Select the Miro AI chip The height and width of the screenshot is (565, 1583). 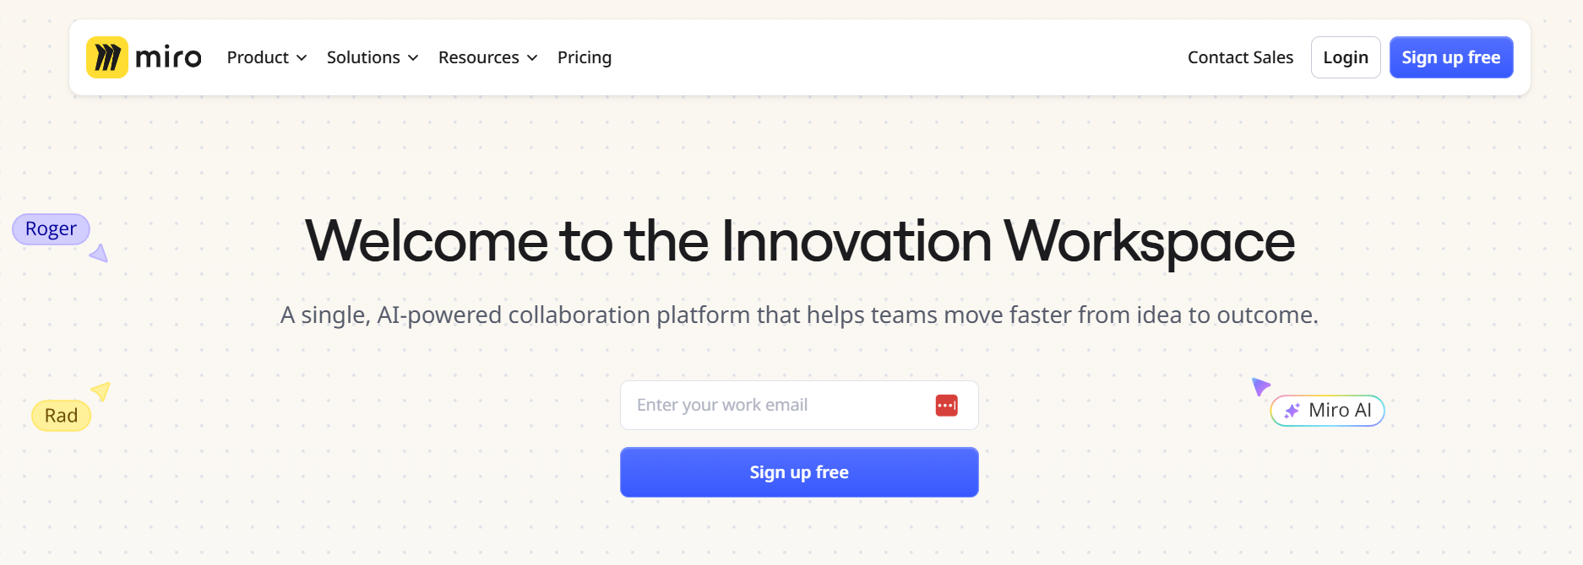1326,411
